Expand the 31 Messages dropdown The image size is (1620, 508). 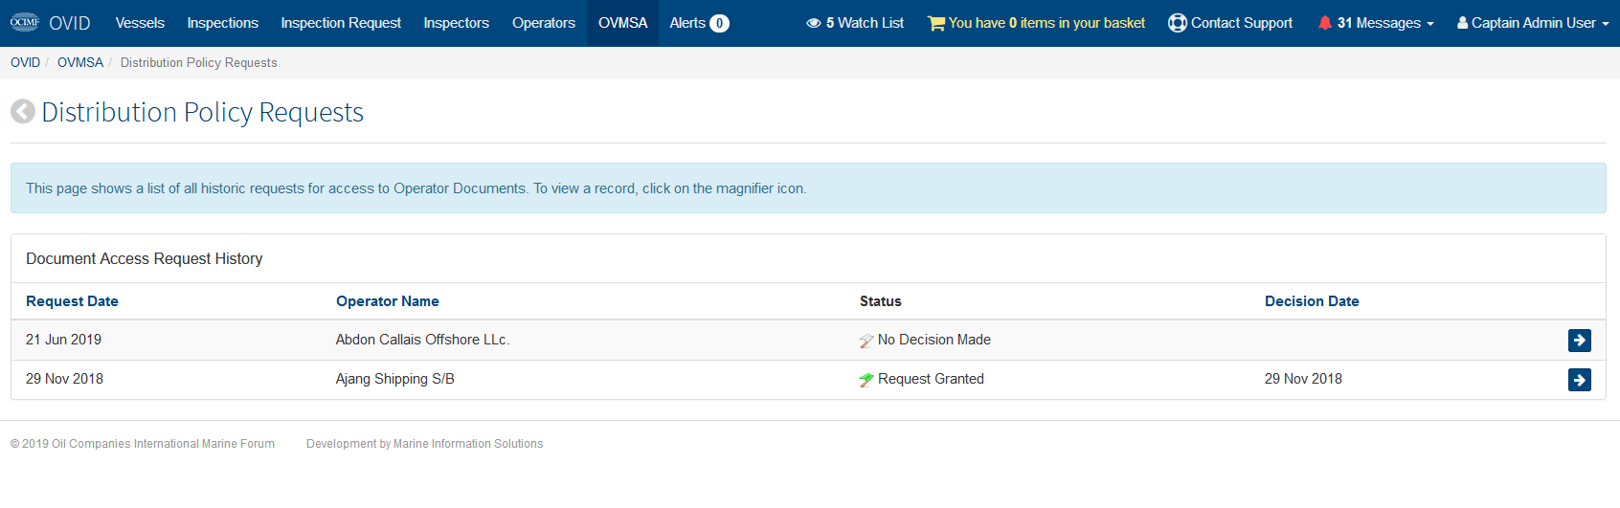click(1376, 23)
